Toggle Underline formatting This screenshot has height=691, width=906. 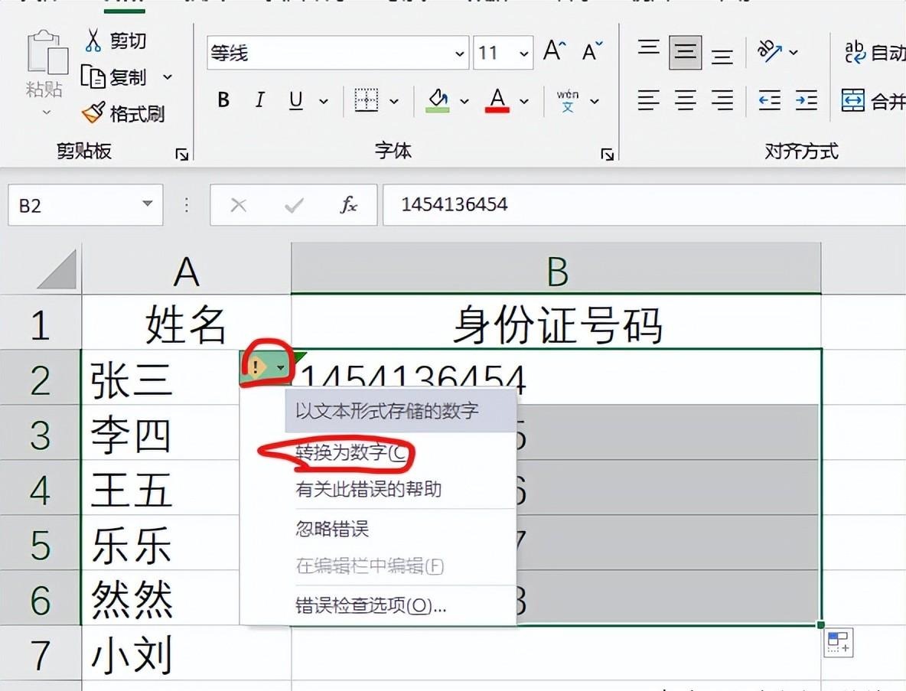(x=296, y=100)
